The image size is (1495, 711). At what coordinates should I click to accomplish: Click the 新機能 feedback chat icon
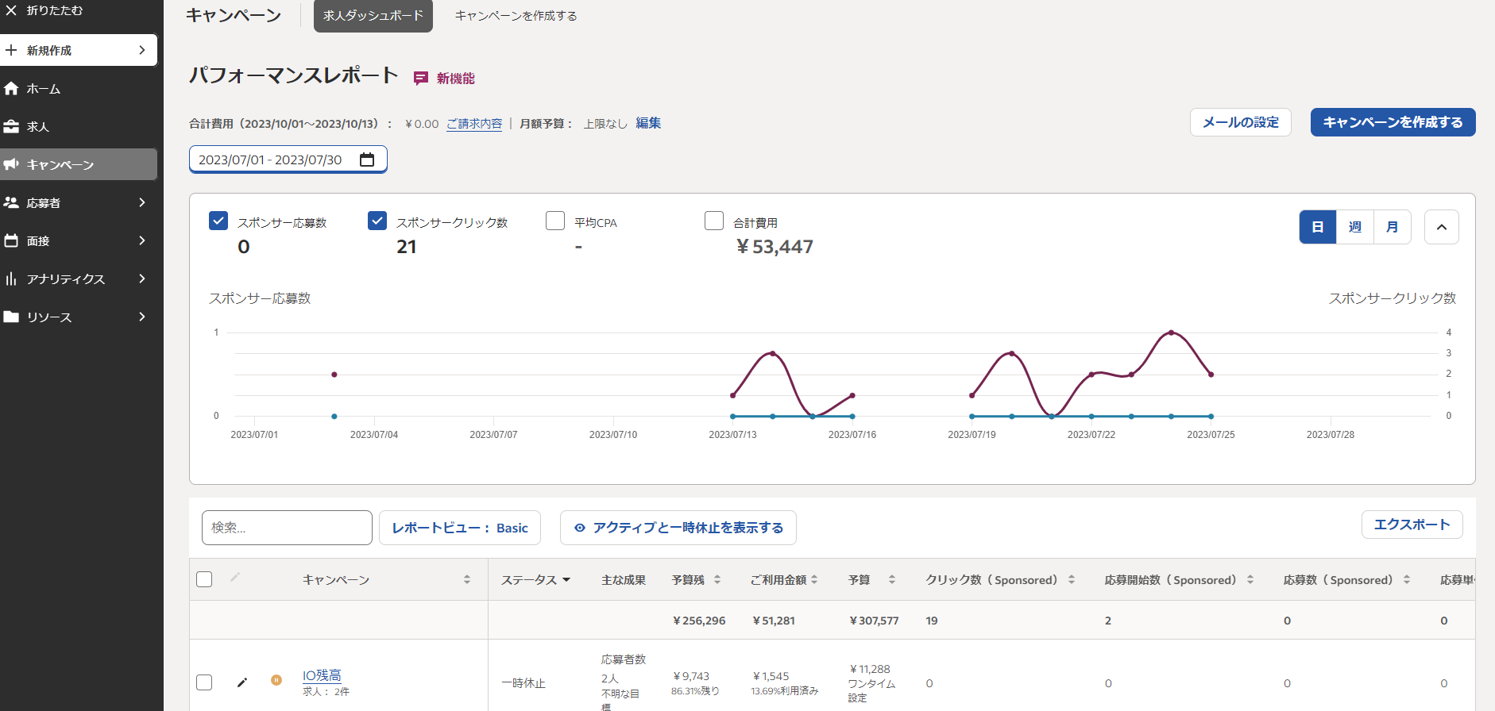click(421, 79)
